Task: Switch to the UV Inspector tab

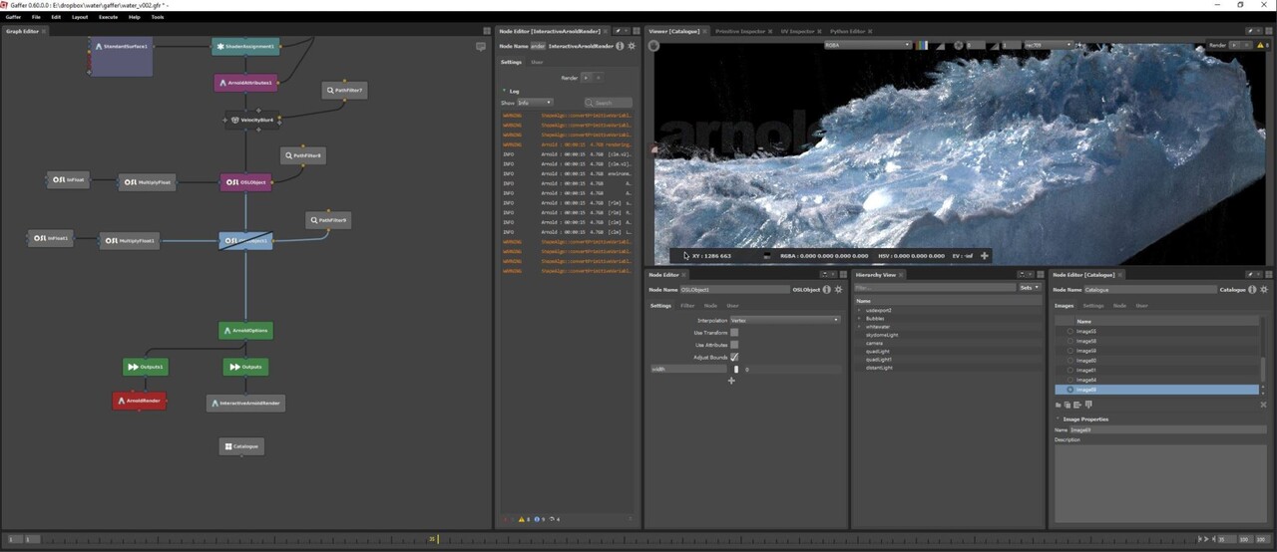Action: point(796,31)
